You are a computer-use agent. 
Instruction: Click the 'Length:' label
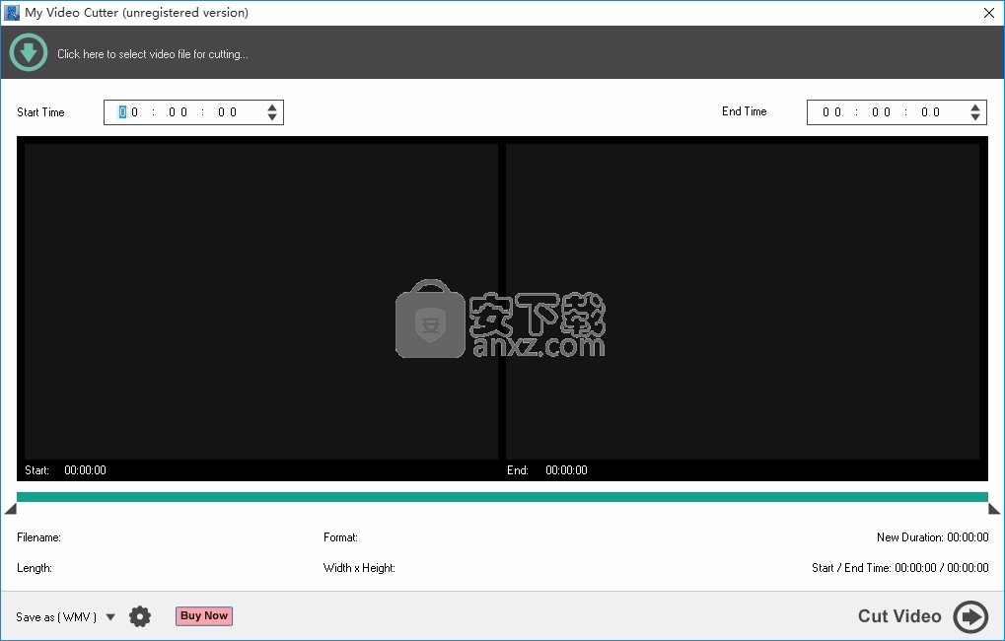(34, 568)
